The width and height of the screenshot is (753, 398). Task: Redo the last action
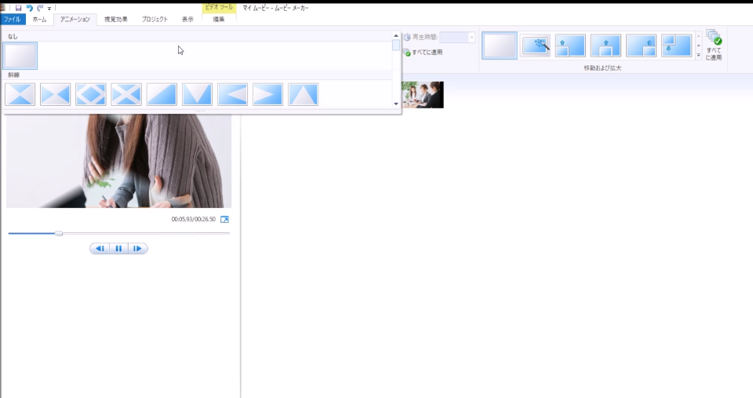40,8
